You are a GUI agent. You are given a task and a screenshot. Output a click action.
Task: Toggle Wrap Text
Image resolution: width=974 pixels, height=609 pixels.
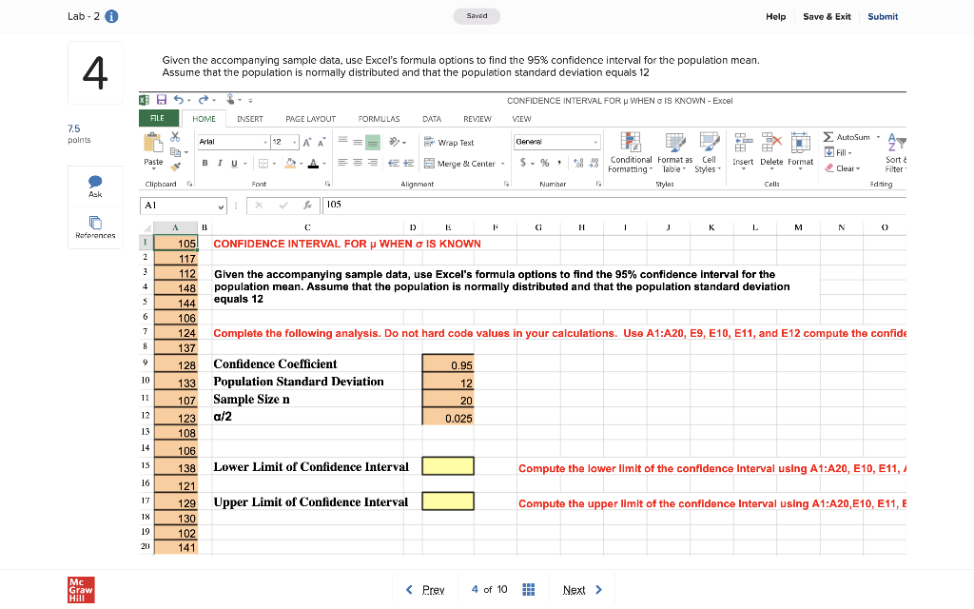click(x=449, y=143)
